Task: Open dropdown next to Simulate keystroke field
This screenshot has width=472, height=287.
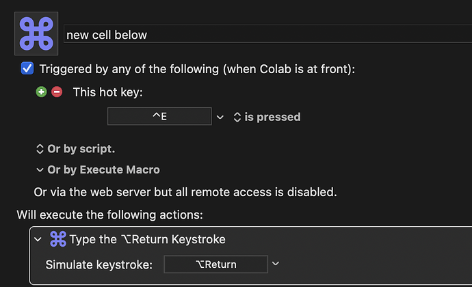Action: [x=276, y=264]
